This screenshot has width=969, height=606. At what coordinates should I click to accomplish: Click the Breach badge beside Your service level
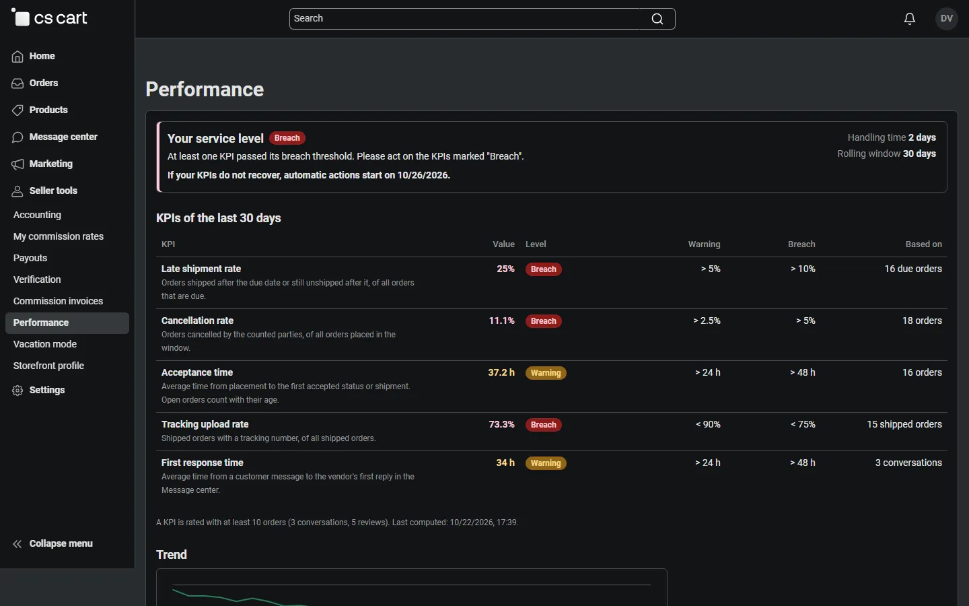pyautogui.click(x=287, y=138)
